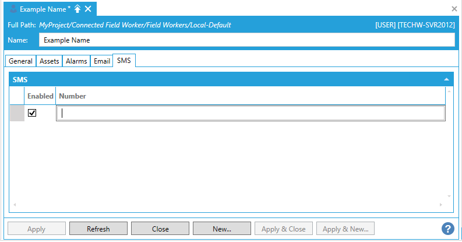Collapse the SMS section header arrow
Viewport: 462px width, 242px height.
click(x=446, y=79)
